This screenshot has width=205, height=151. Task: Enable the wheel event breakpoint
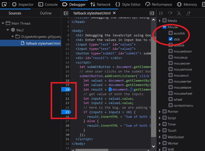tap(170, 99)
